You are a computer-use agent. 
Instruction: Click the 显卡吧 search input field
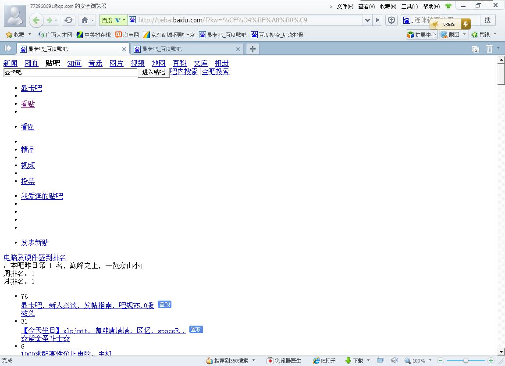click(71, 72)
